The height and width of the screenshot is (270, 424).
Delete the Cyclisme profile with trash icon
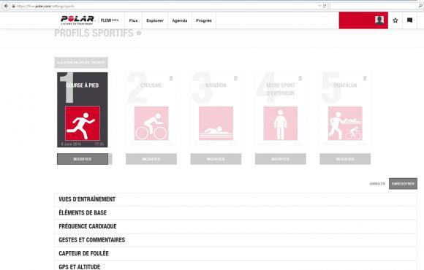pyautogui.click(x=171, y=78)
